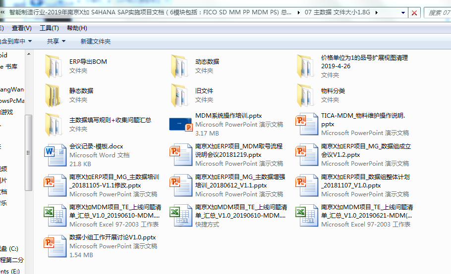451x274 pixels.
Task: Open the Excel shortcut 快捷方式 file icon
Action: click(x=180, y=216)
